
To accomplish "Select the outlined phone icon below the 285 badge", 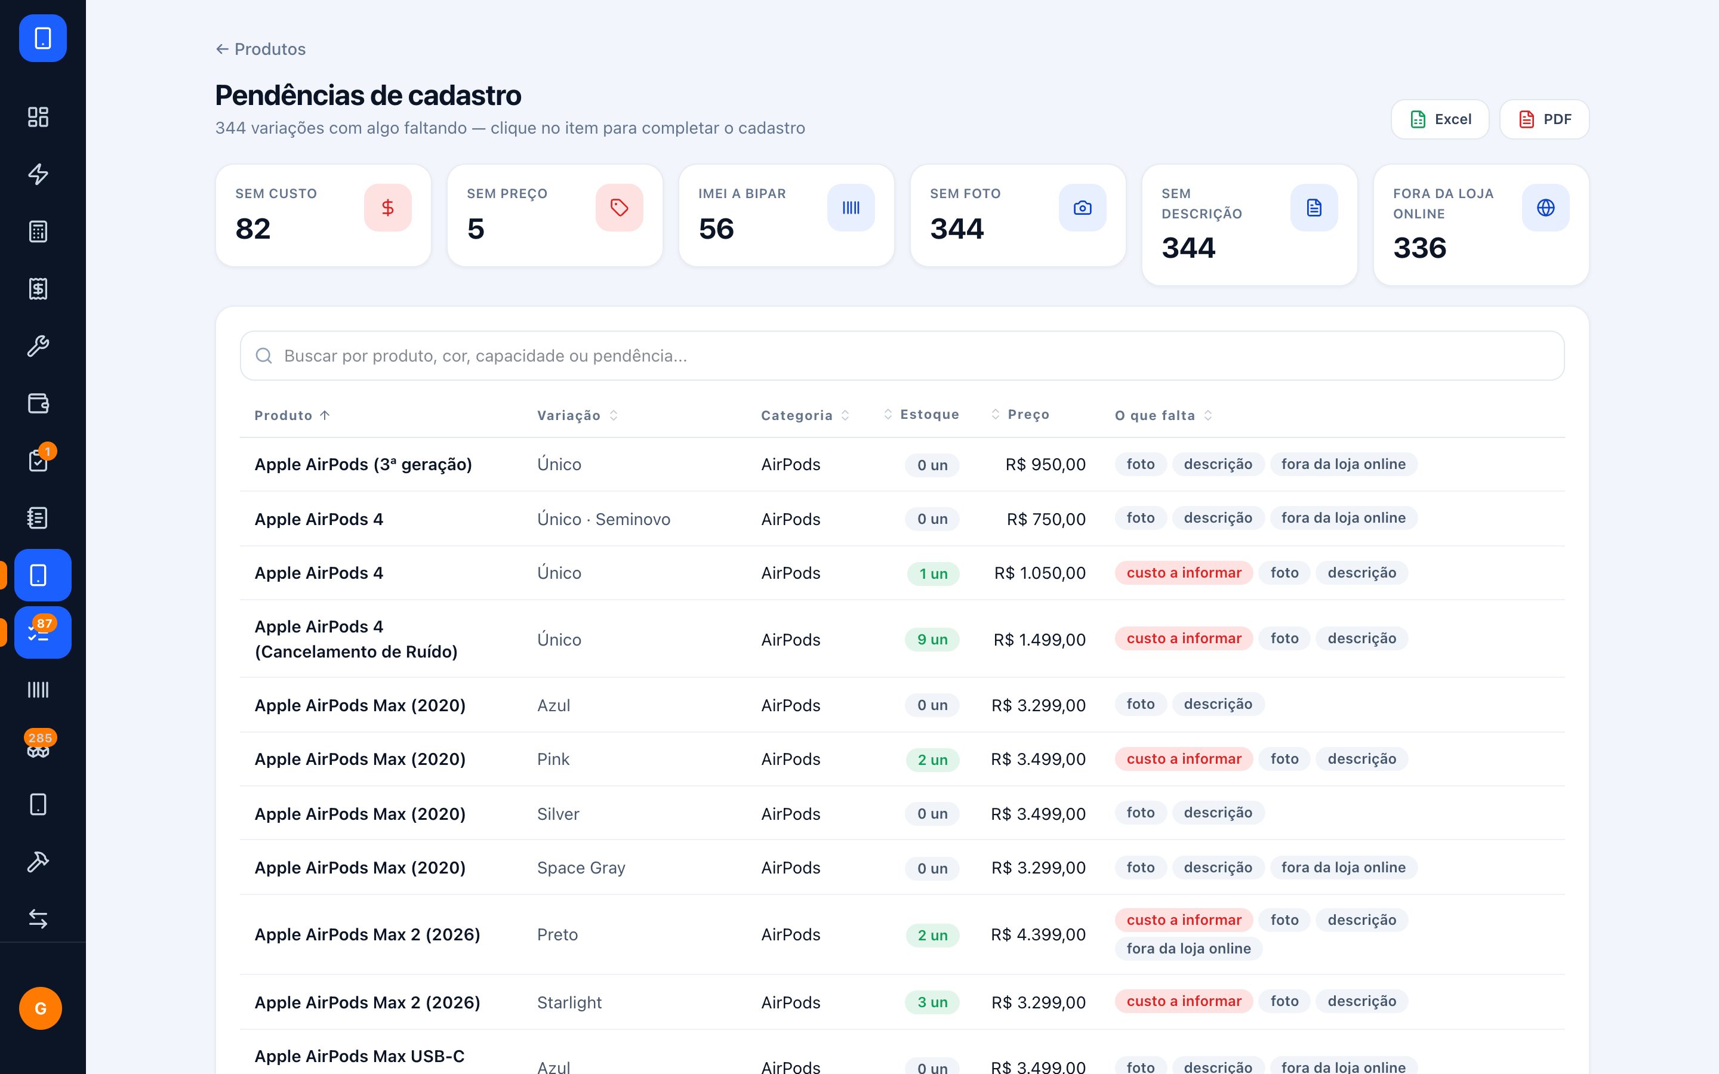I will [x=38, y=805].
